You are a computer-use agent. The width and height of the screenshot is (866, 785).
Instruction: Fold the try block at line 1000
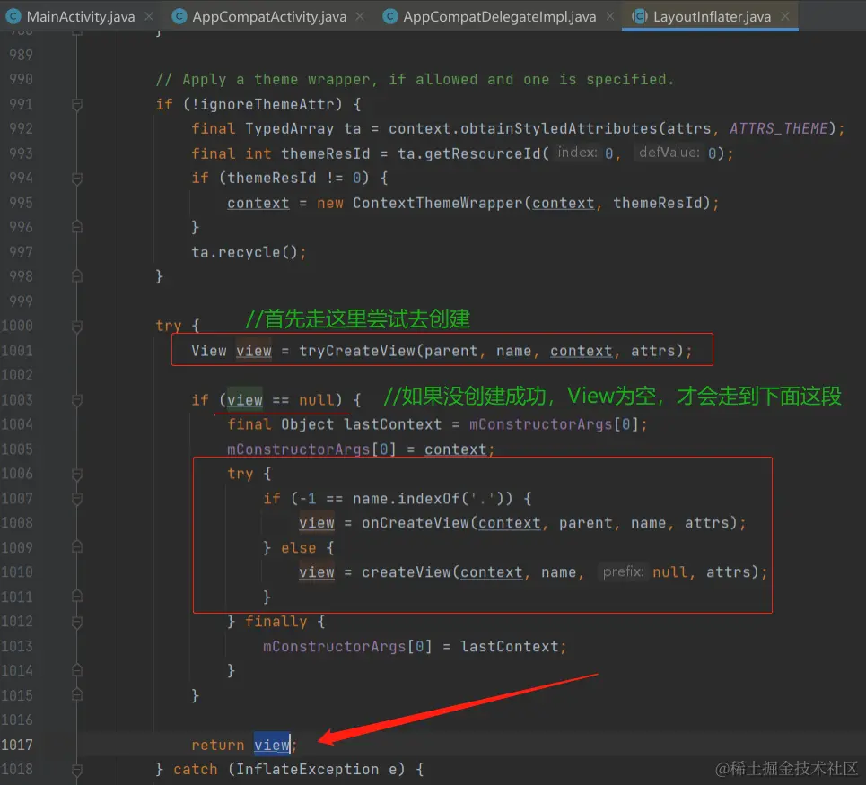pyautogui.click(x=77, y=327)
